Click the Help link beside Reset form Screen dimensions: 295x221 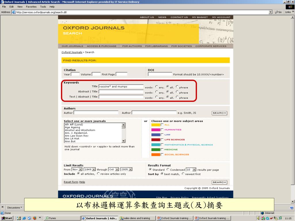(82, 182)
